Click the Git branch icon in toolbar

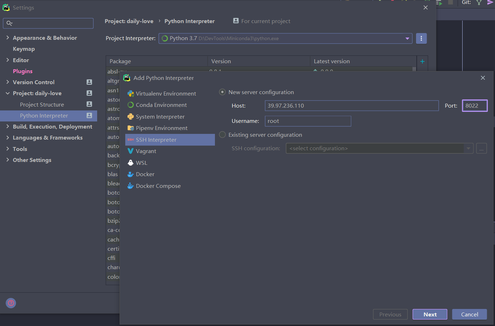coord(479,3)
